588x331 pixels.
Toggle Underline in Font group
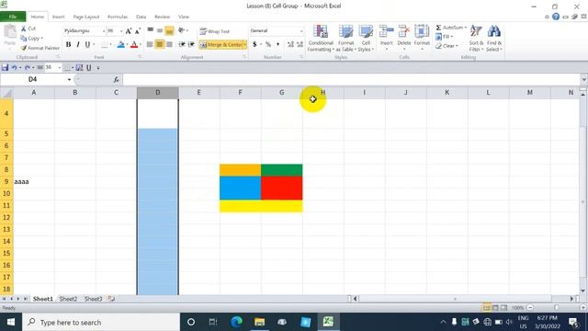[87, 45]
